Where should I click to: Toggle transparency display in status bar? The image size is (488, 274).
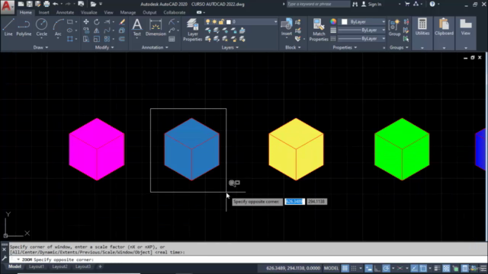coord(446,269)
